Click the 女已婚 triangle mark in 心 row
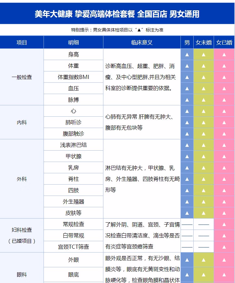The height and width of the screenshot is (283, 235). coord(224,111)
